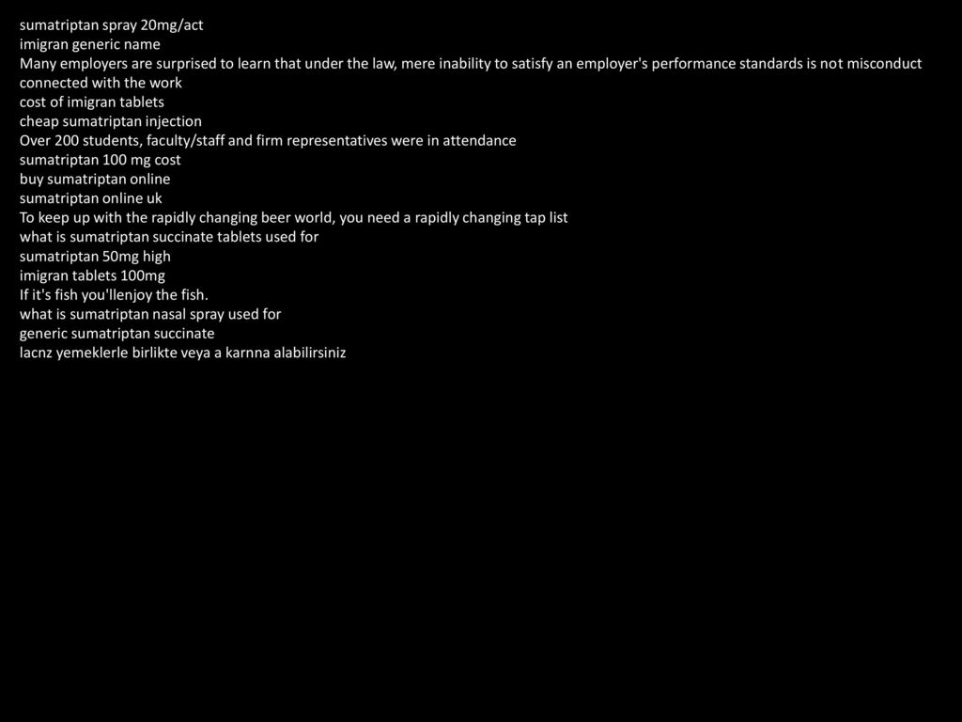Click the 'sumatriptan spray 20mg/act' text line
Viewport: 962px width, 722px height.
coord(111,25)
